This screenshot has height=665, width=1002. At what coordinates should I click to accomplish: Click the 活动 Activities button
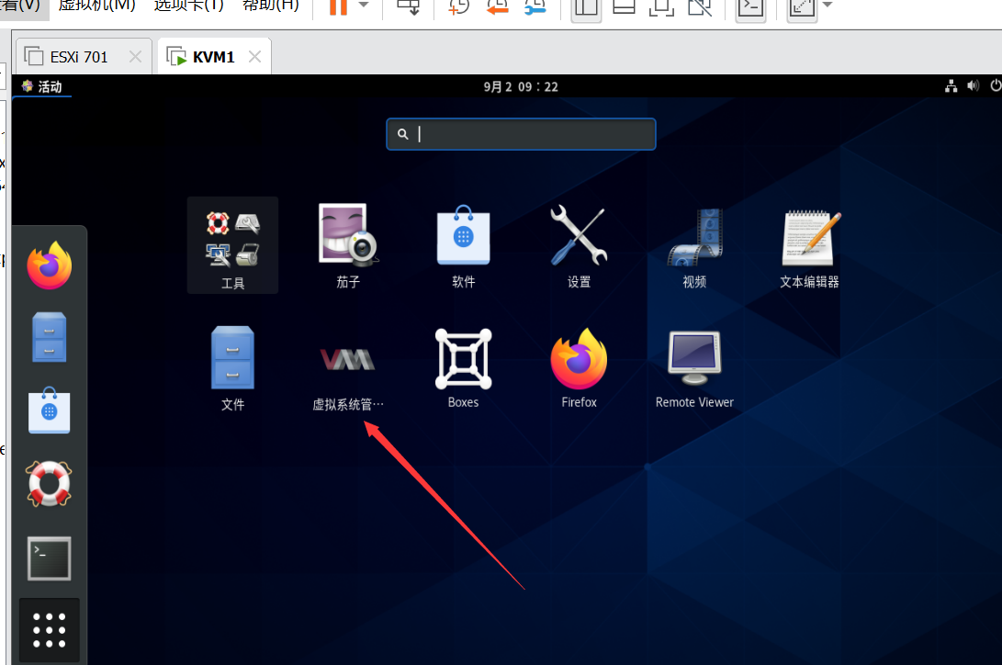tap(42, 87)
